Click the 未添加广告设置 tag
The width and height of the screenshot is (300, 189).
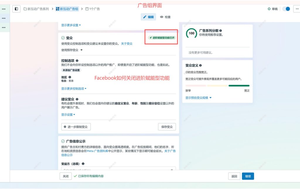tap(71, 70)
